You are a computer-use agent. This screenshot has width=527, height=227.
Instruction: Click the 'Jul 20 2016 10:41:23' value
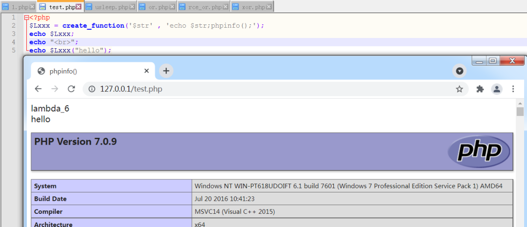click(224, 199)
